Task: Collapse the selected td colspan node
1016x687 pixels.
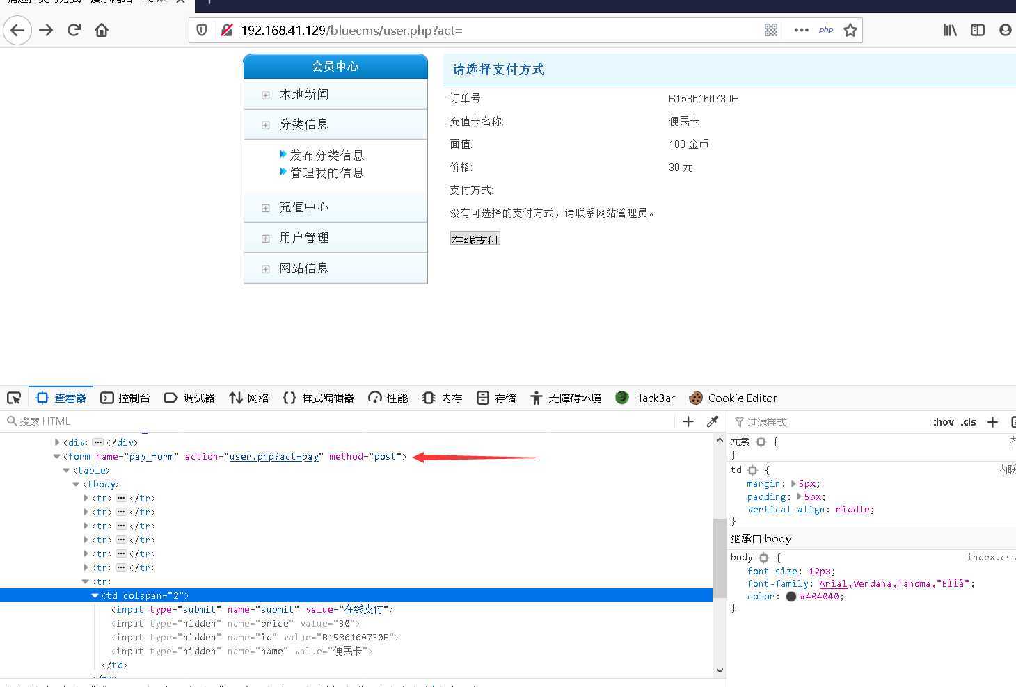Action: pos(95,596)
